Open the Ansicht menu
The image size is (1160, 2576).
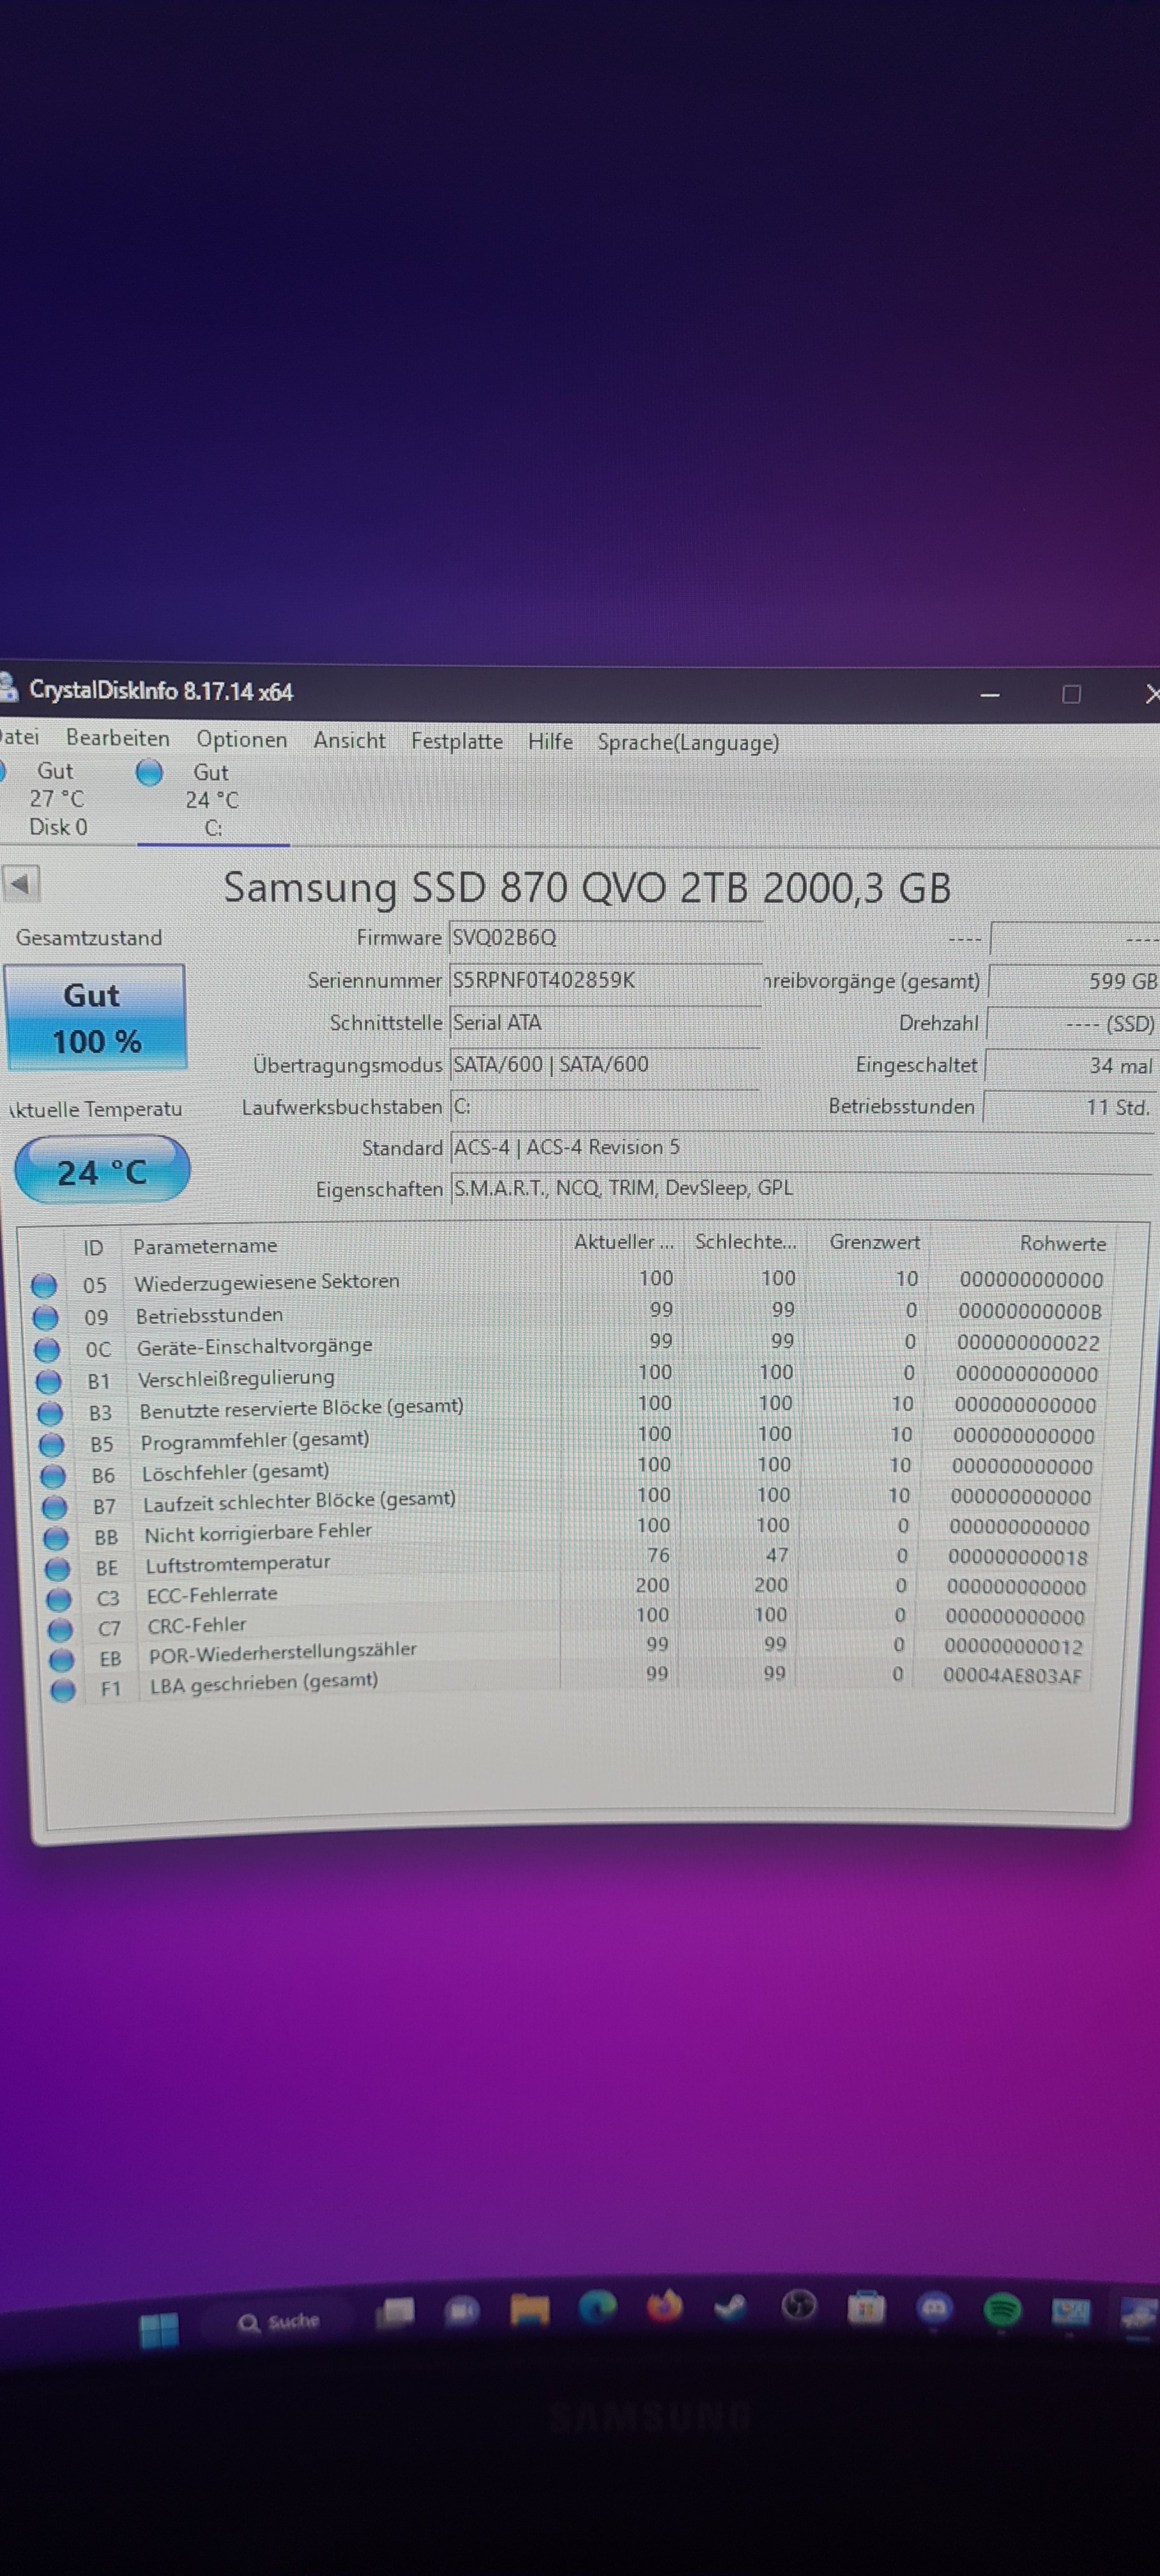point(349,741)
